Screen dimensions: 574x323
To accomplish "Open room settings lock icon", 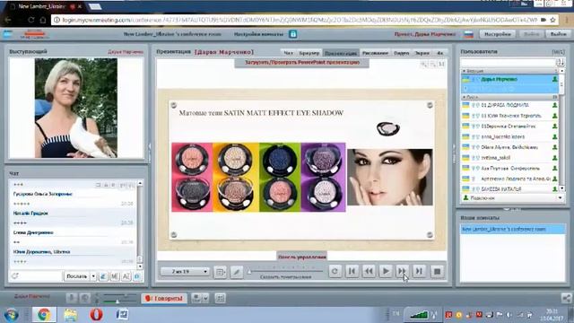I will coord(293,34).
